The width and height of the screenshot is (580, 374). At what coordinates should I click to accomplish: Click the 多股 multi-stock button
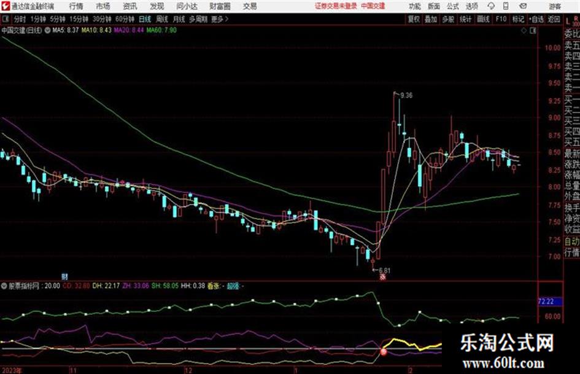pos(448,19)
